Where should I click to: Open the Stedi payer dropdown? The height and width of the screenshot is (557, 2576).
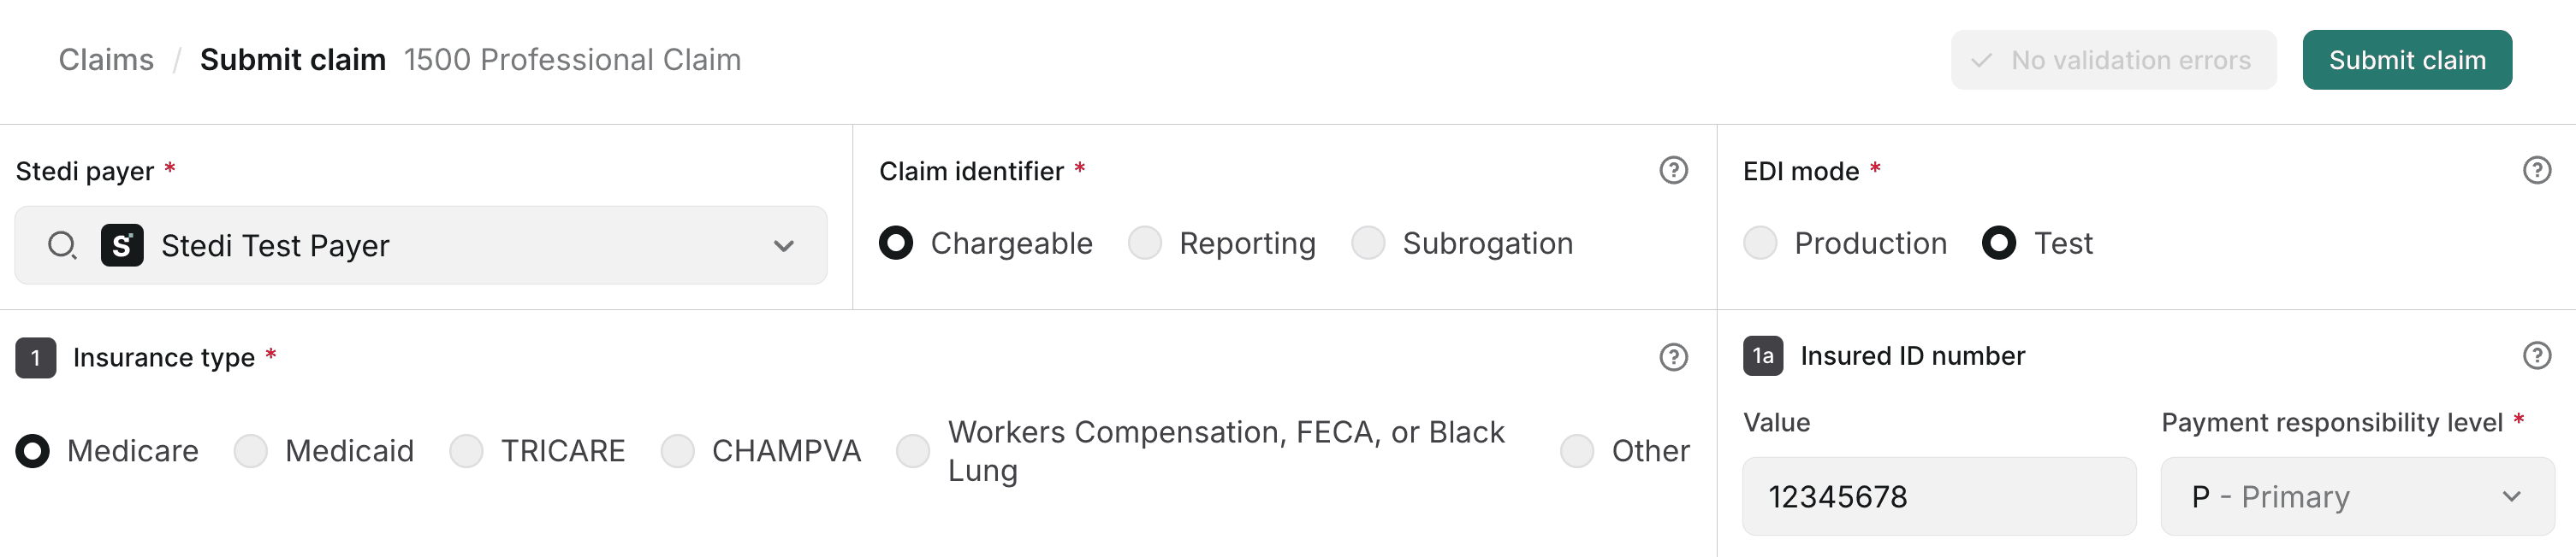(x=784, y=244)
